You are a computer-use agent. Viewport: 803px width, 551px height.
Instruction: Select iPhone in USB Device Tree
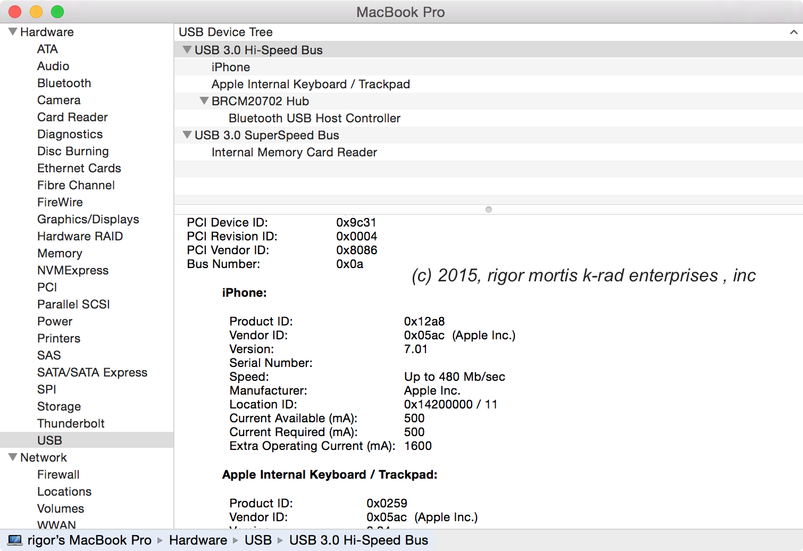(x=488, y=67)
